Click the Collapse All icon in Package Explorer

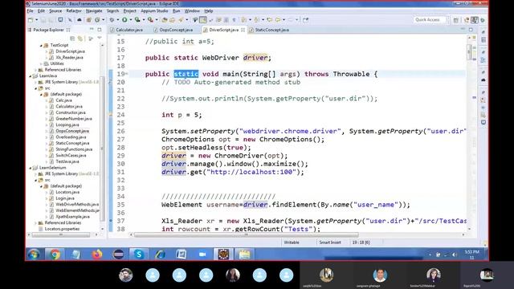tap(72, 39)
